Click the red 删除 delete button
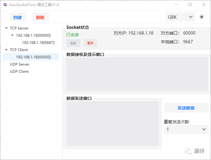211x160 pixels. coord(40,17)
